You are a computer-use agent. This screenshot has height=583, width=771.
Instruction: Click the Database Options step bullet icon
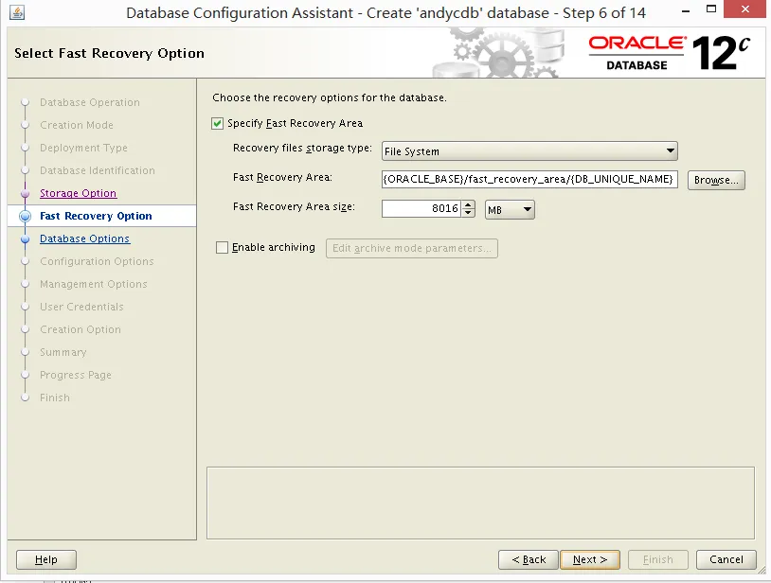25,238
